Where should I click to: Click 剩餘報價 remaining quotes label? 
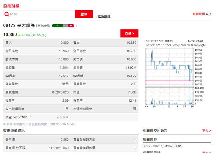pyautogui.click(x=199, y=14)
